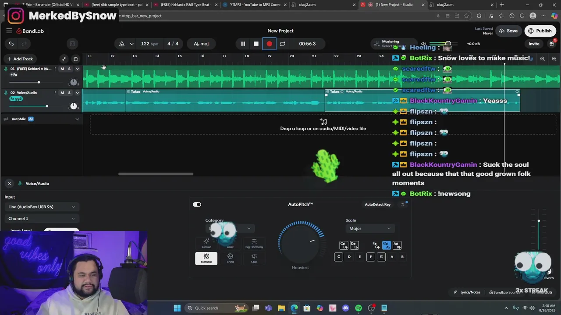Image resolution: width=561 pixels, height=315 pixels.
Task: Open Fx gg5 on Voice/Audio track
Action: [x=16, y=99]
